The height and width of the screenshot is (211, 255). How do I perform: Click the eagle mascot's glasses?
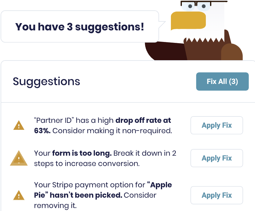(203, 4)
